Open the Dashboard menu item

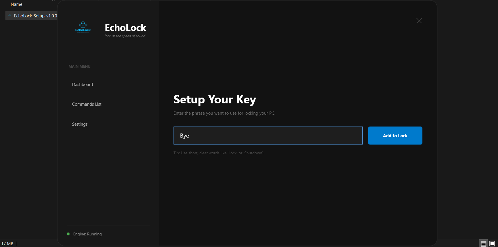(x=83, y=85)
